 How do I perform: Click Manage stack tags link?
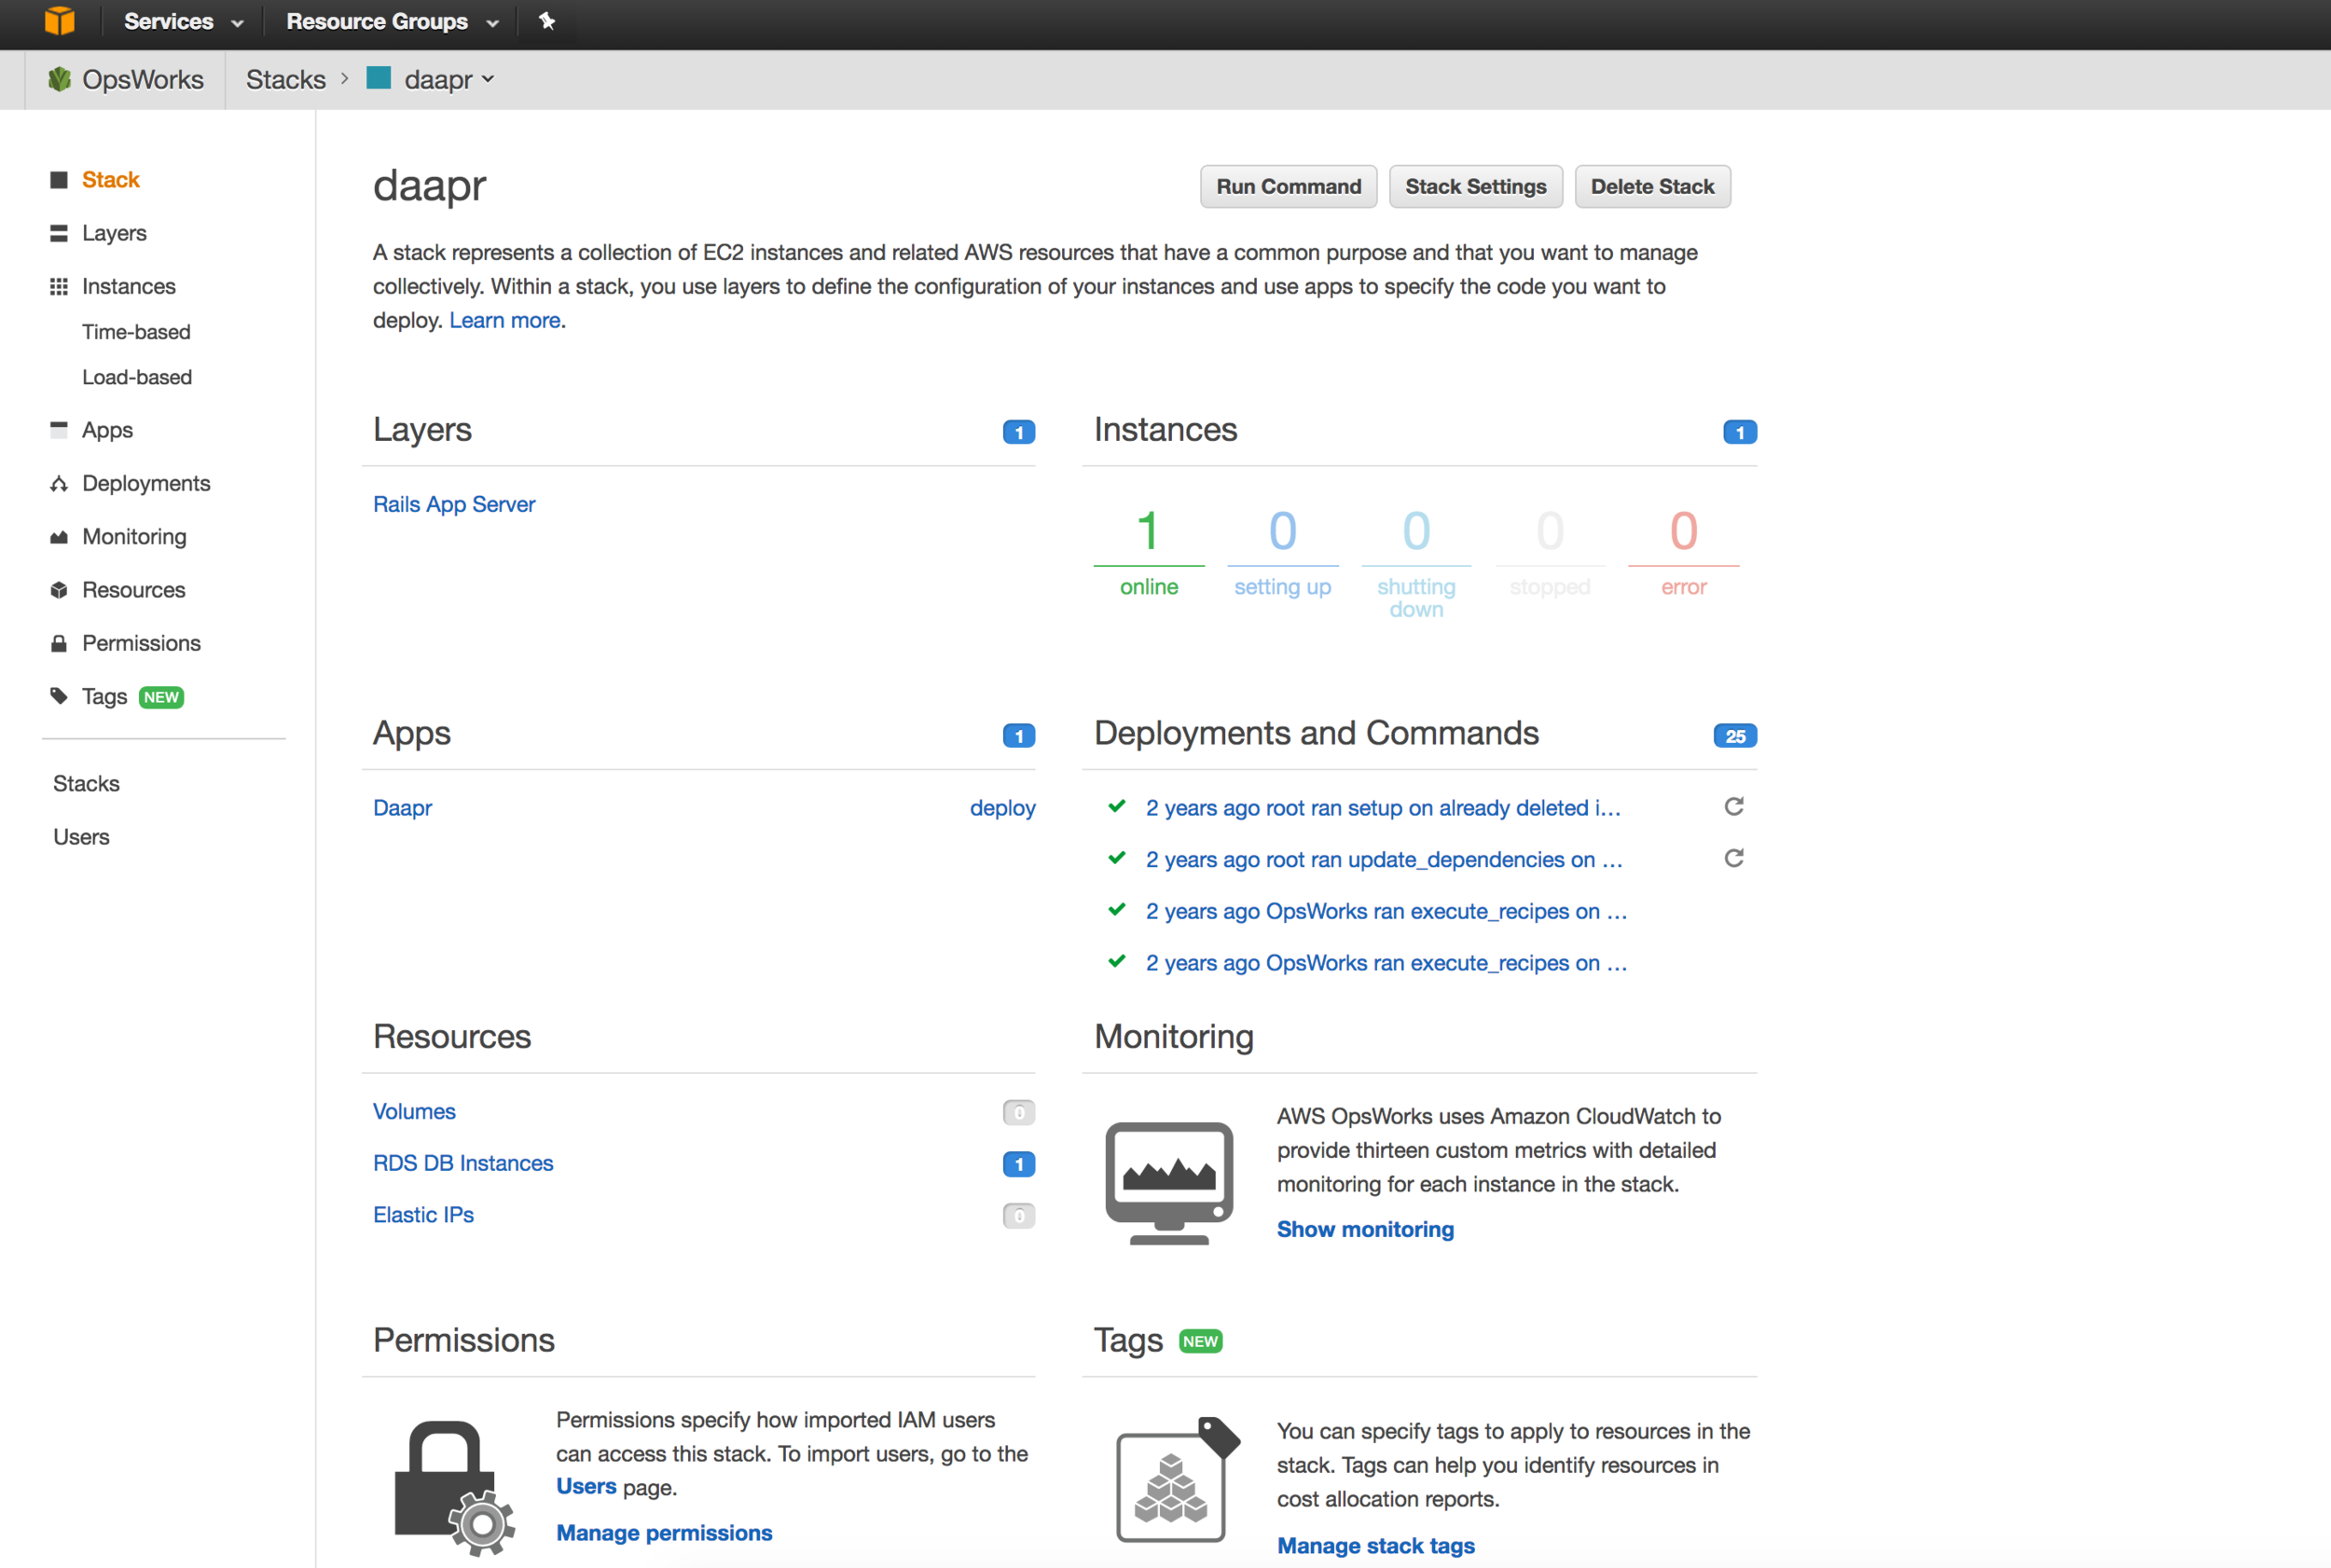tap(1375, 1545)
